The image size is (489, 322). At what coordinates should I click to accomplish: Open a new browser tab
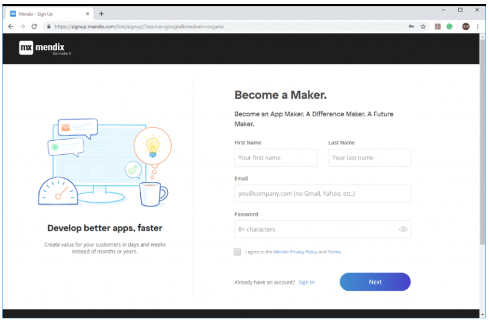coord(101,14)
